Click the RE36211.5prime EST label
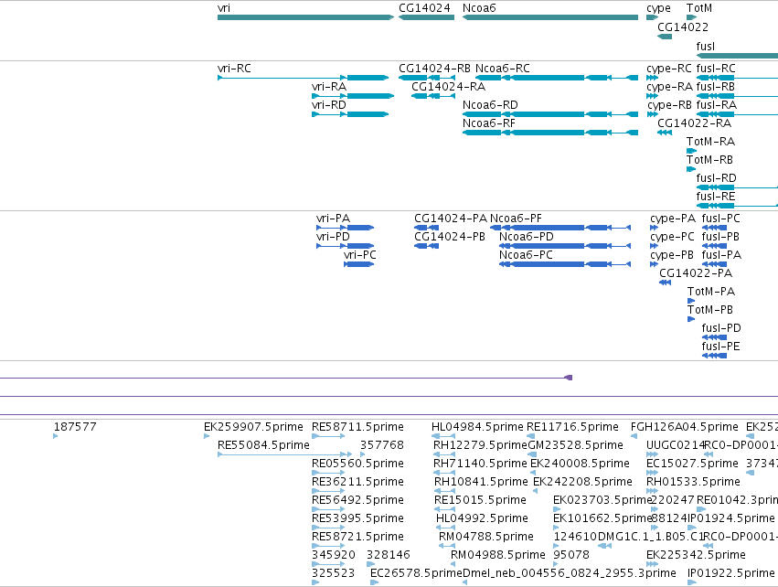 [x=357, y=482]
